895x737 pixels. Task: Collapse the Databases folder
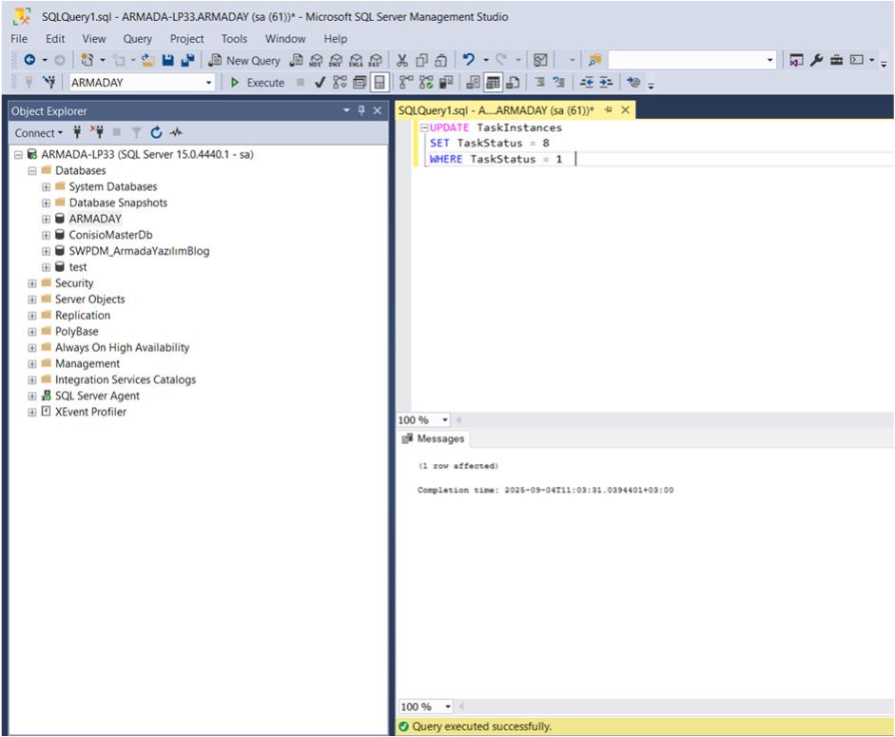pos(32,170)
